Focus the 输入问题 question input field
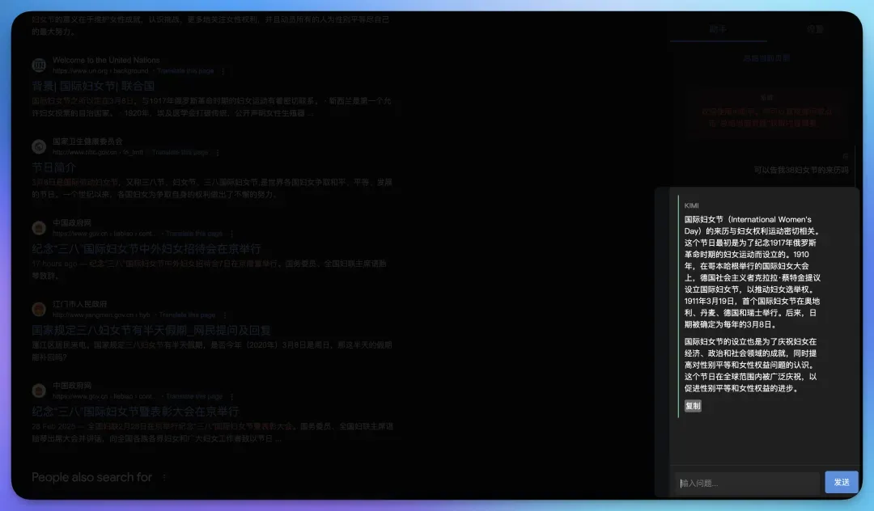The height and width of the screenshot is (511, 874). pos(747,483)
